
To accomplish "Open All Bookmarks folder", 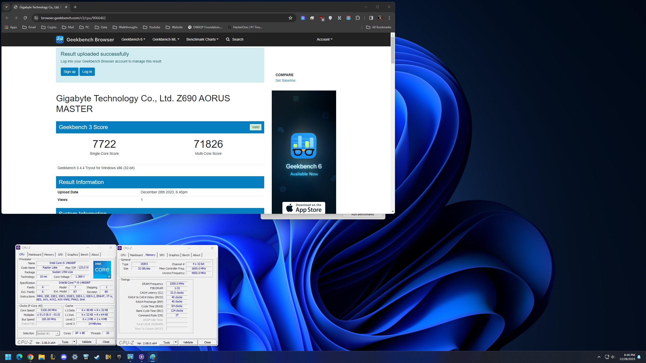I will (379, 27).
